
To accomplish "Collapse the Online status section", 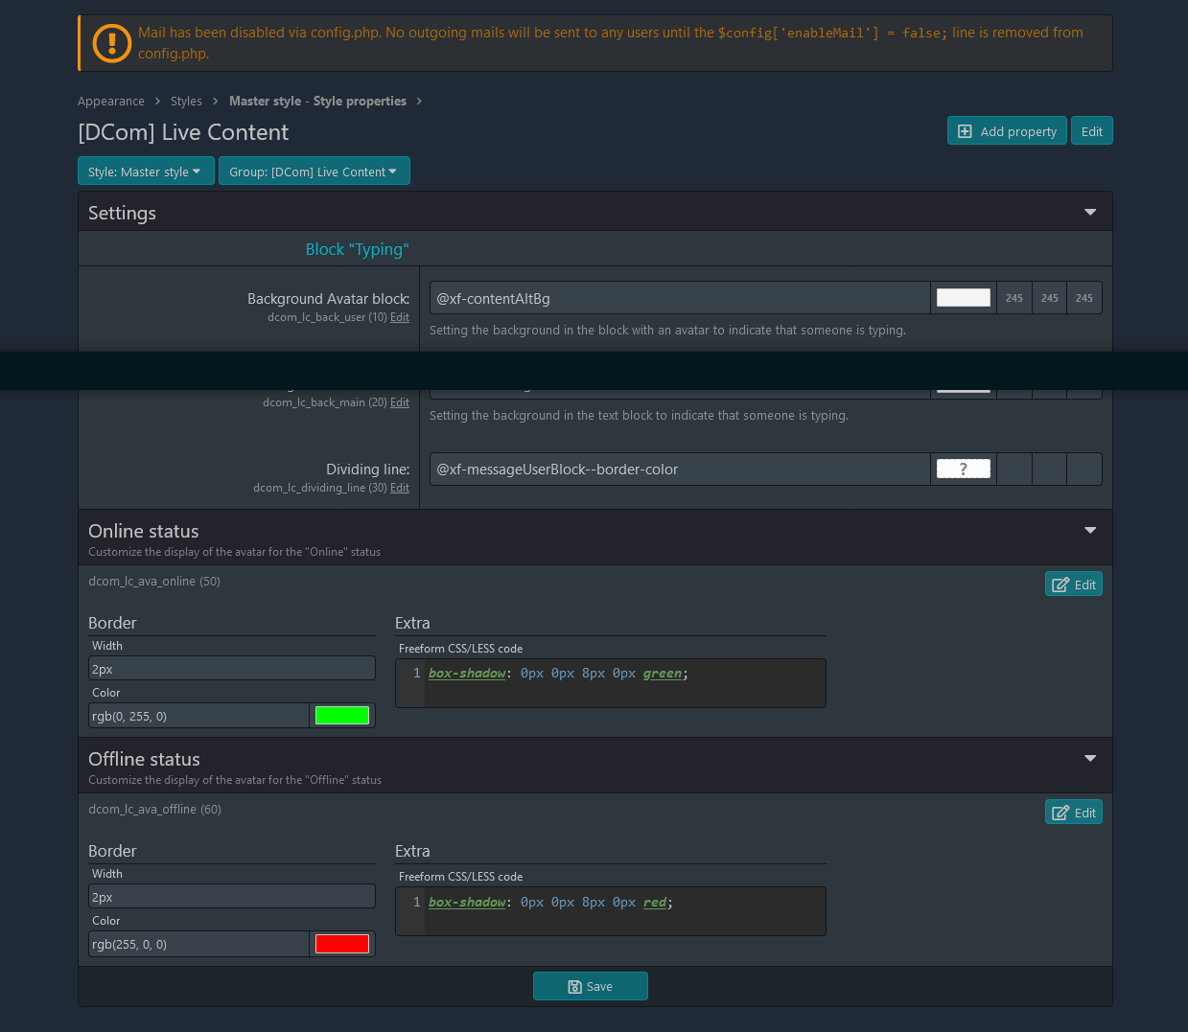I will point(1089,529).
